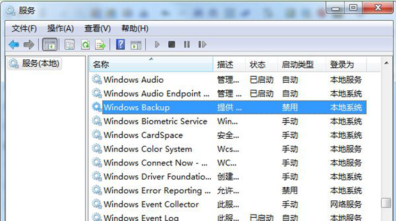The height and width of the screenshot is (221, 396).
Task: Toggle the action pane toolbar button
Action: [136, 45]
